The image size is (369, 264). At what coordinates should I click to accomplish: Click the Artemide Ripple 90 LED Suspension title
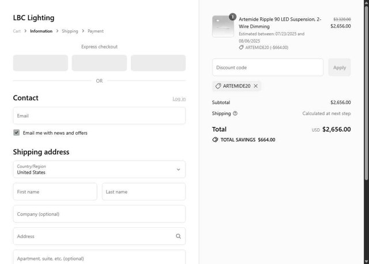point(280,23)
